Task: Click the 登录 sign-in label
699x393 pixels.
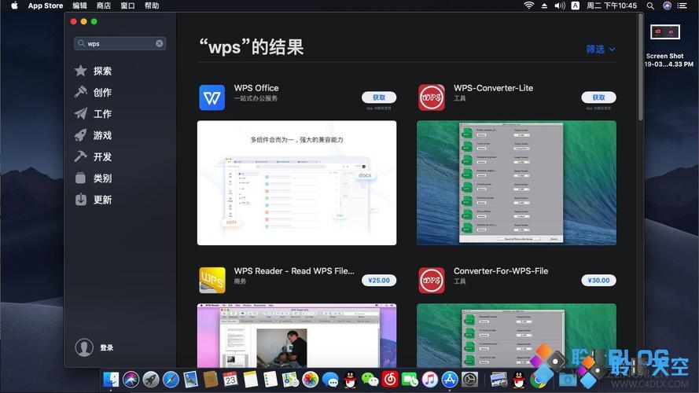Action: 107,347
